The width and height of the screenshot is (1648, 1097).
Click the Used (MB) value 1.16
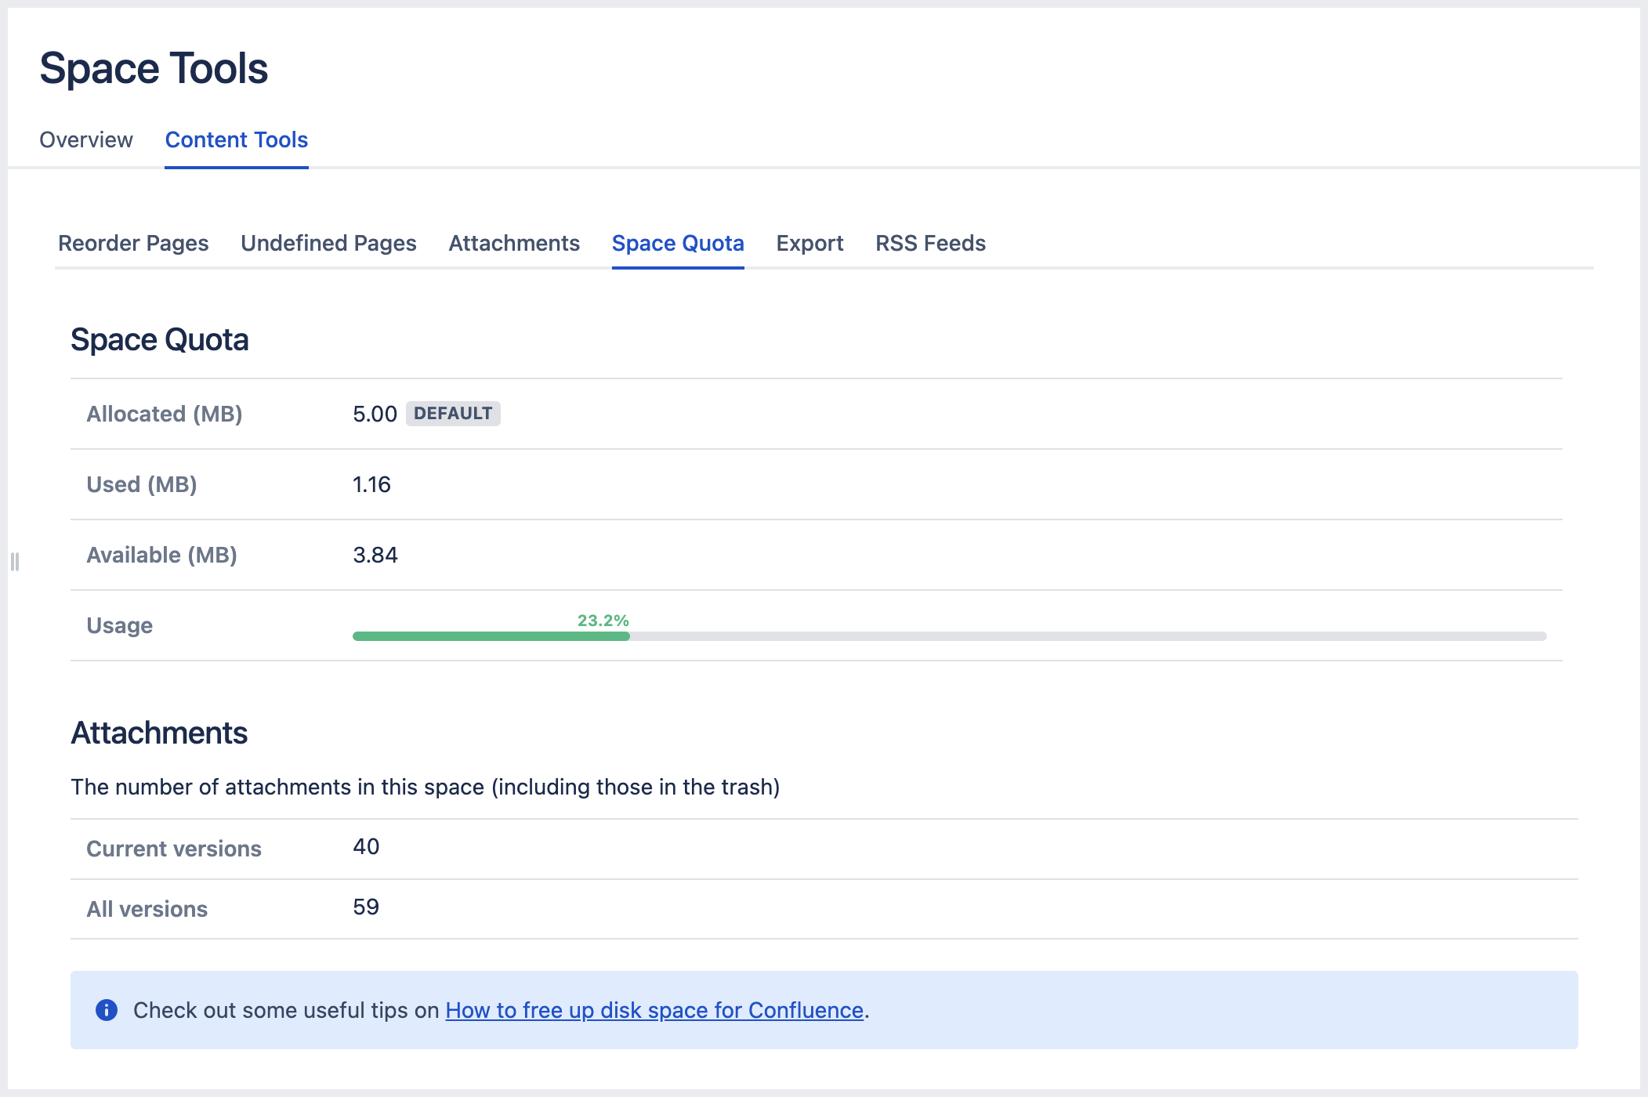click(371, 485)
